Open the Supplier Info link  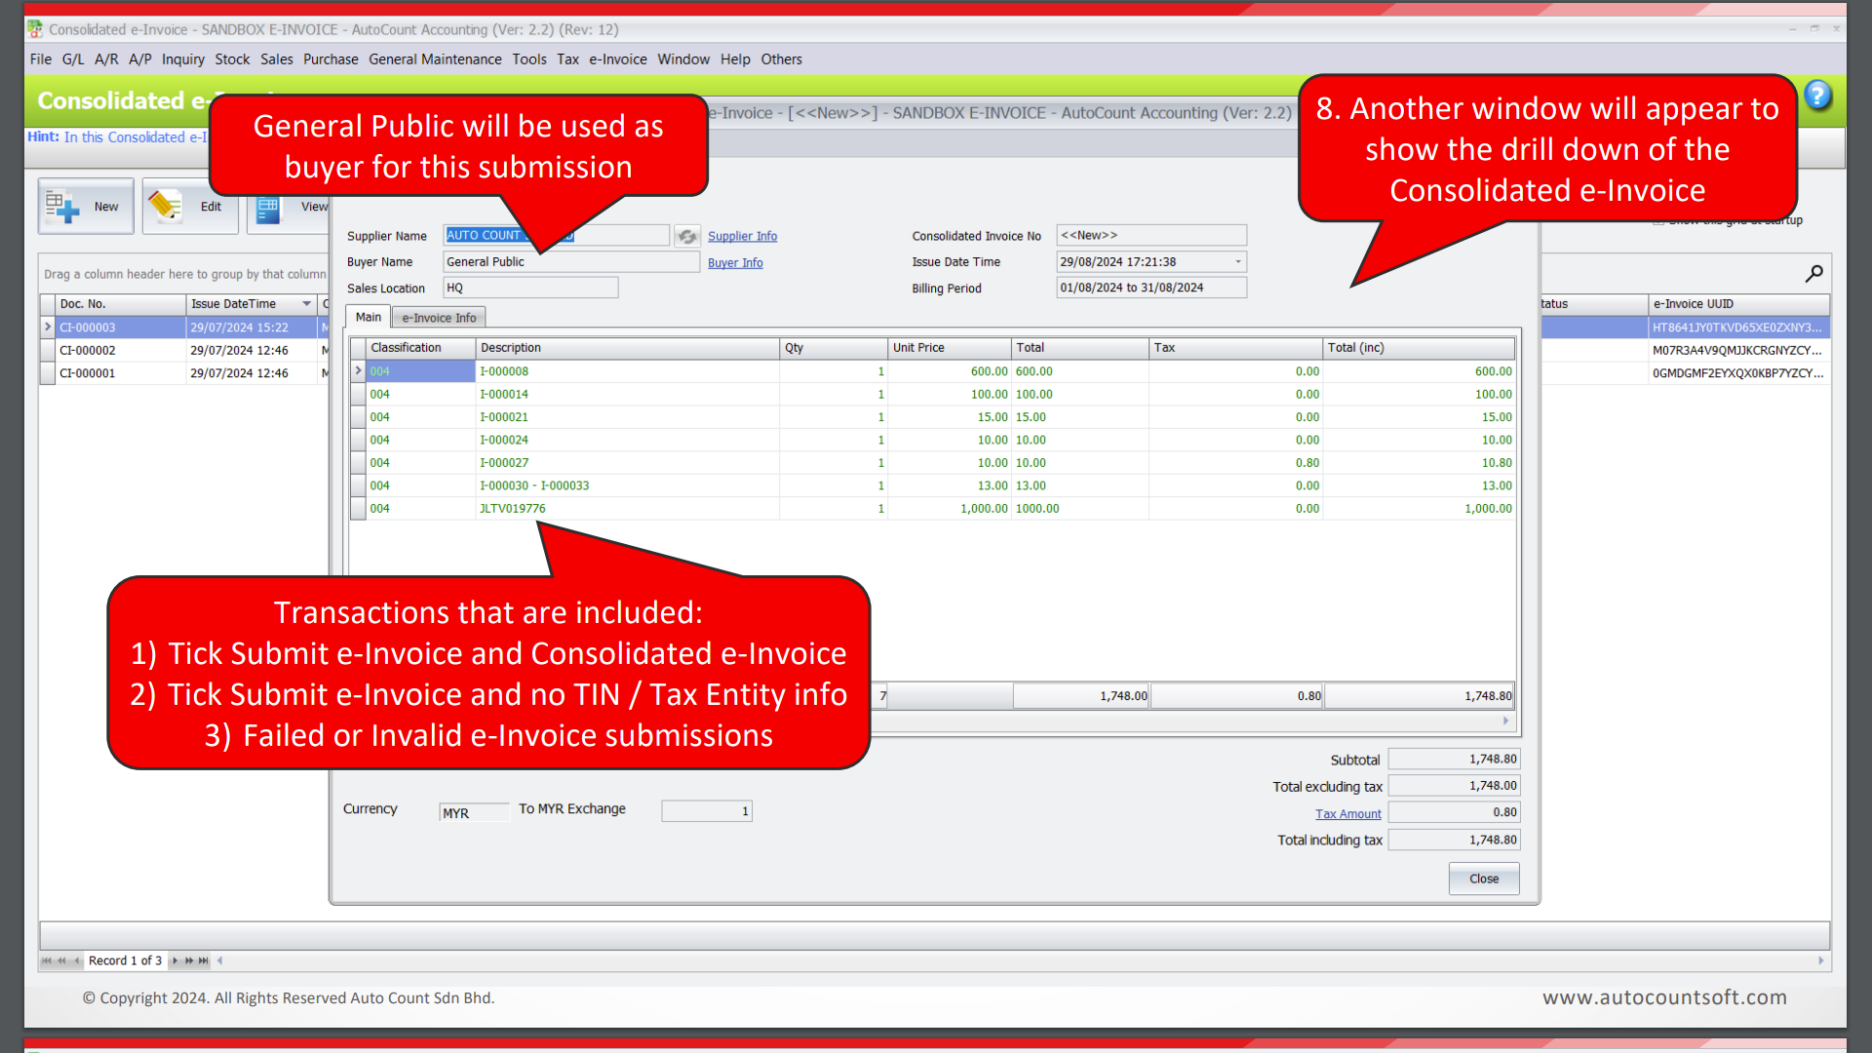pyautogui.click(x=742, y=236)
